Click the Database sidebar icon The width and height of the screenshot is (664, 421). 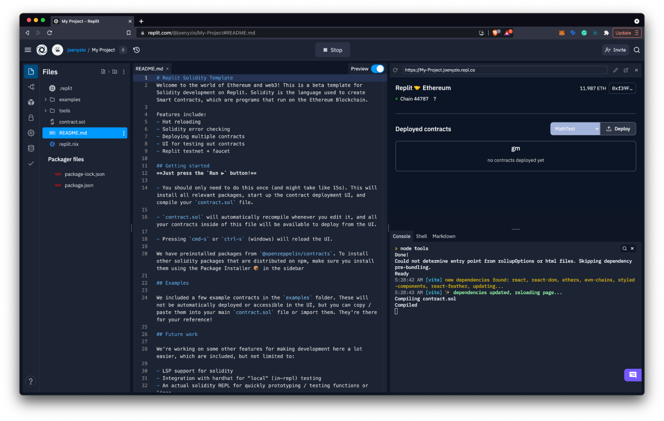click(x=31, y=148)
